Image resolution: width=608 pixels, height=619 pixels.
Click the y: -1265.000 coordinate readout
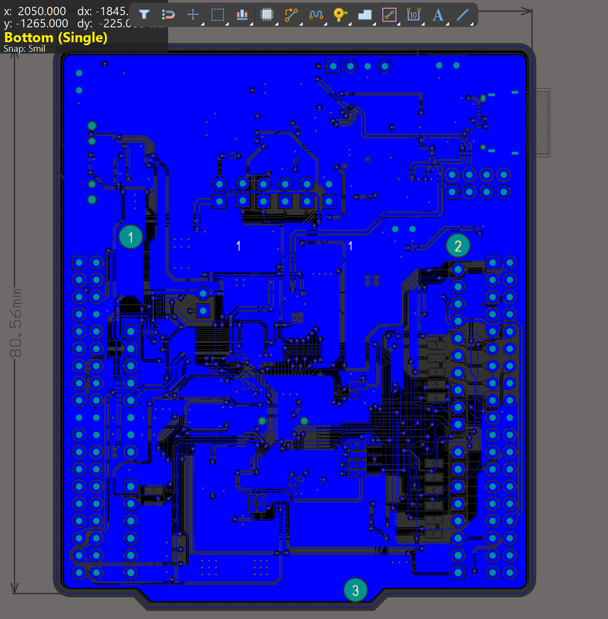(x=36, y=23)
